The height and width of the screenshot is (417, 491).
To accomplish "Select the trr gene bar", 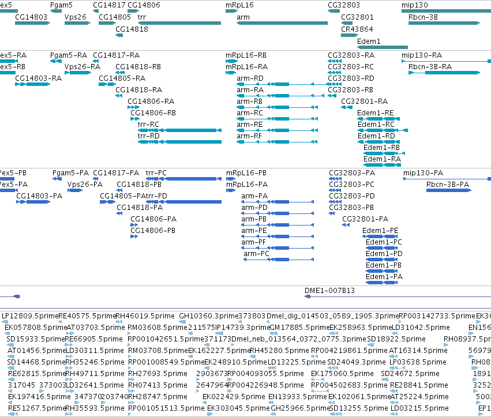I will click(x=179, y=23).
